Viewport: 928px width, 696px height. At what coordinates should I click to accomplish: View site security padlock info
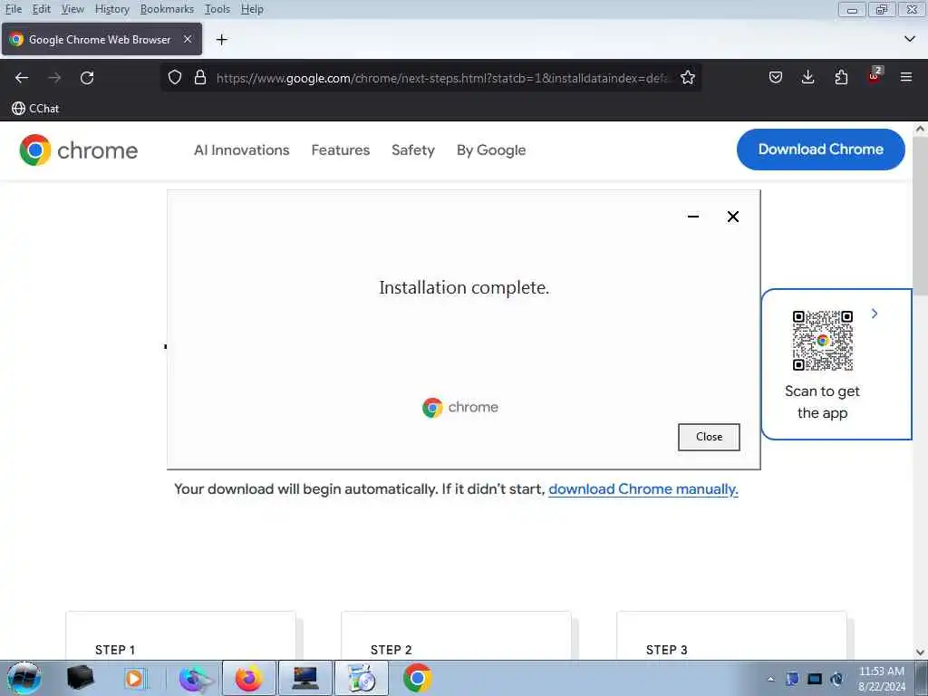pyautogui.click(x=200, y=78)
